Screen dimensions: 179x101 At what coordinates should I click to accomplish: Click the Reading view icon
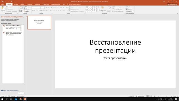tap(155, 96)
